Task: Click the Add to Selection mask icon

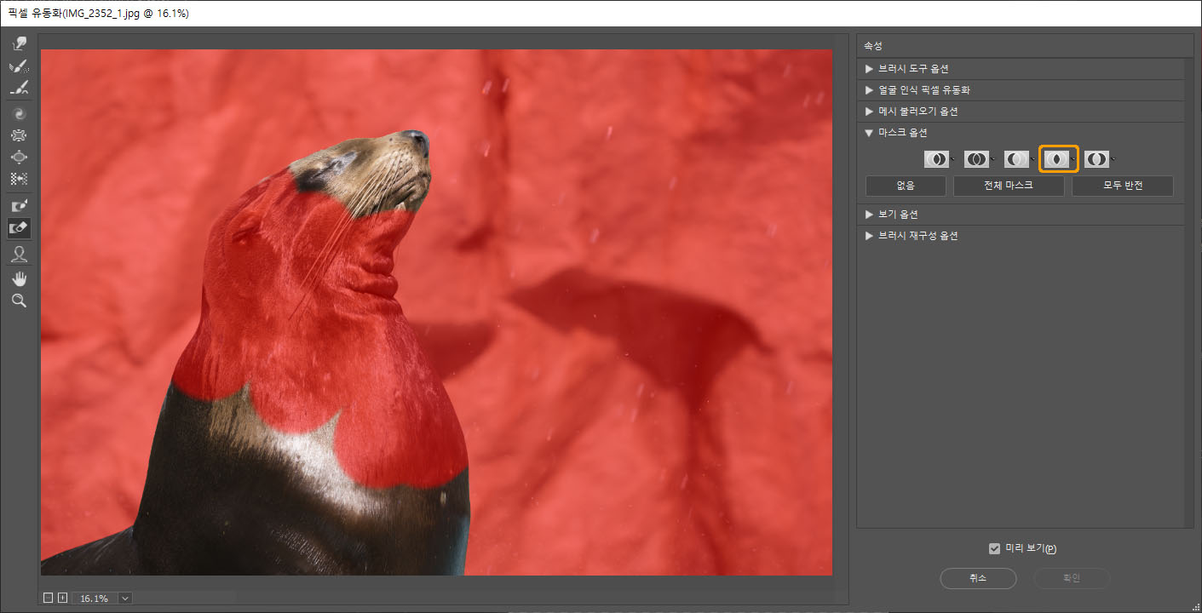Action: [976, 159]
